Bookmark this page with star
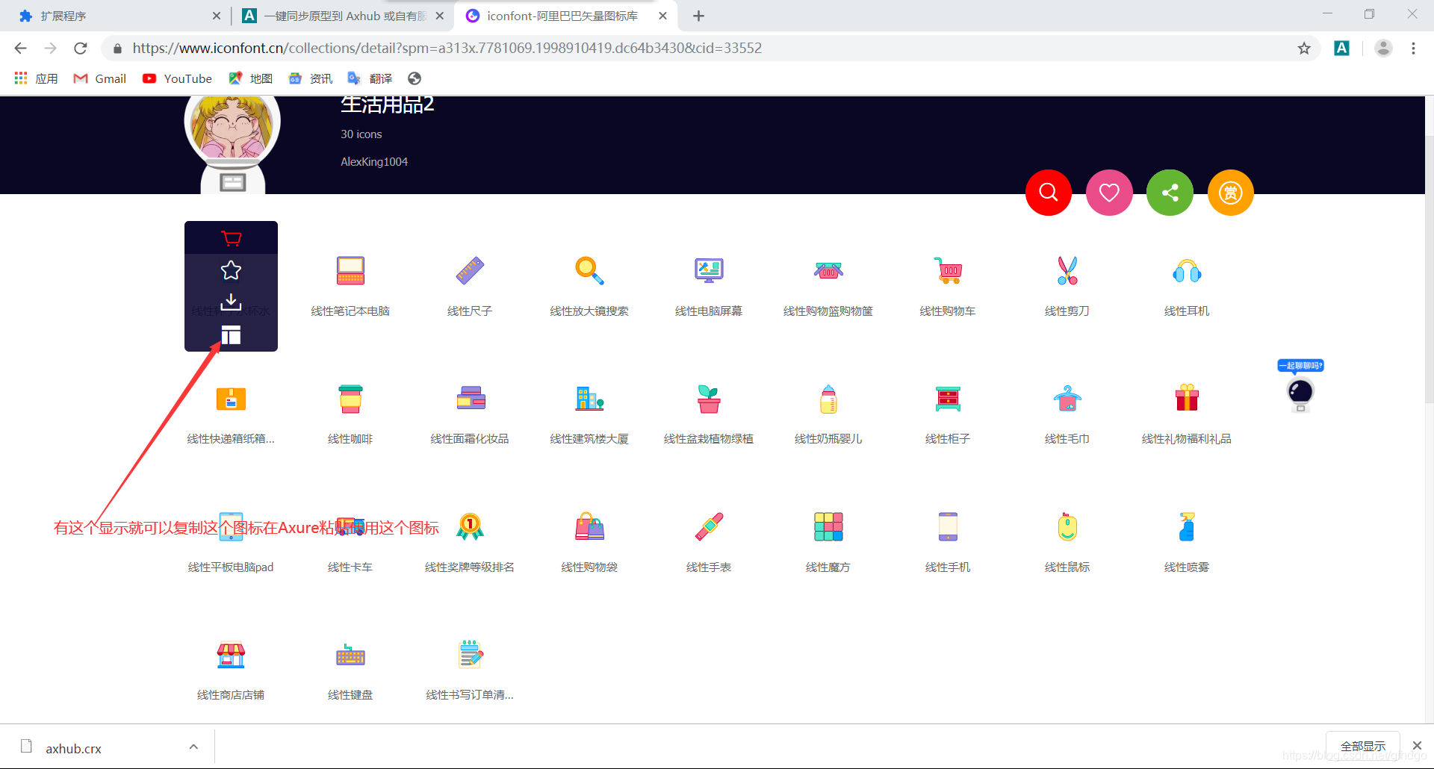Image resolution: width=1434 pixels, height=769 pixels. coord(1304,48)
